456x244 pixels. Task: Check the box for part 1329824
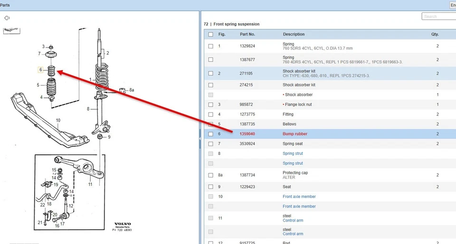click(210, 46)
